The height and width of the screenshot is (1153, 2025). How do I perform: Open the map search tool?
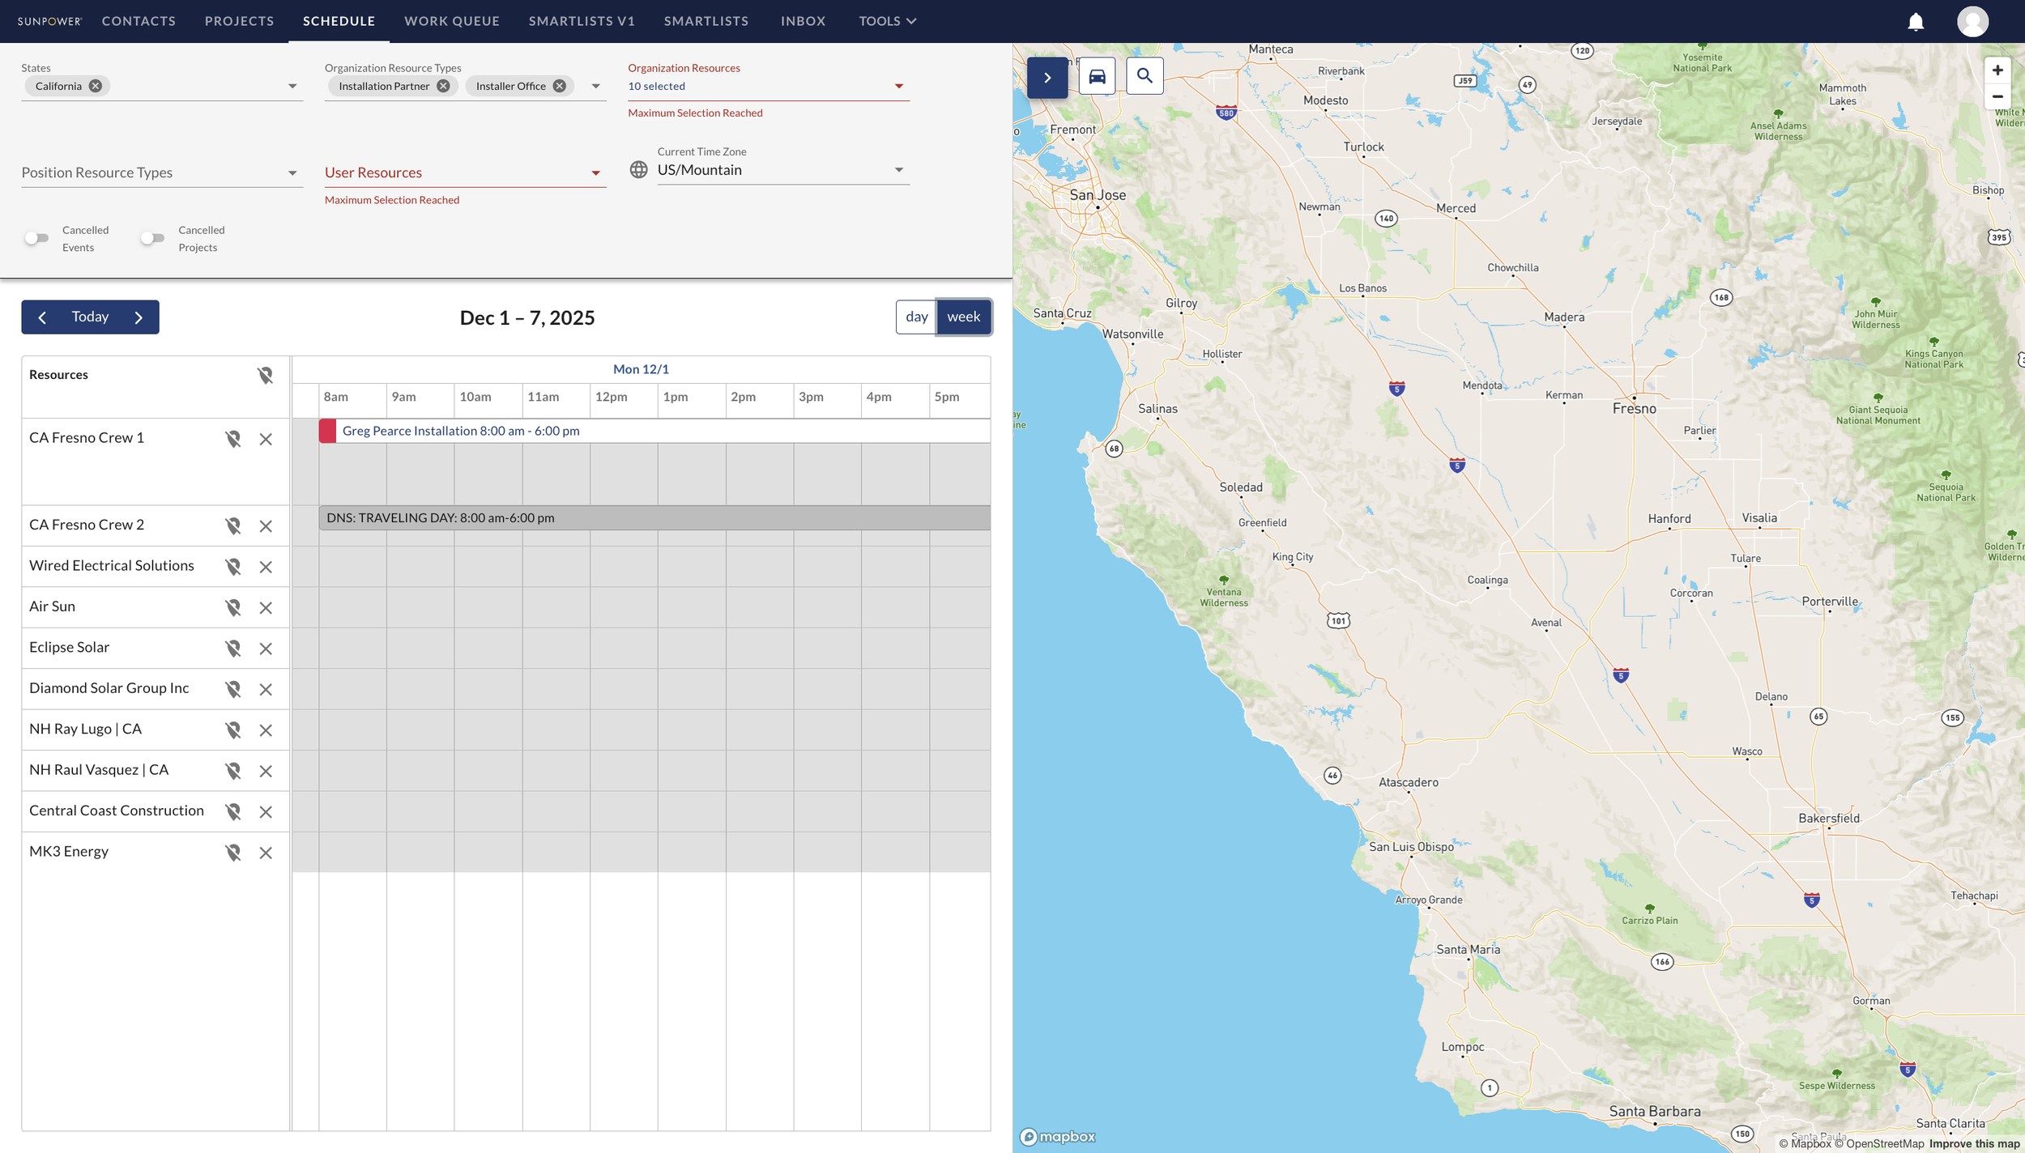coord(1145,75)
